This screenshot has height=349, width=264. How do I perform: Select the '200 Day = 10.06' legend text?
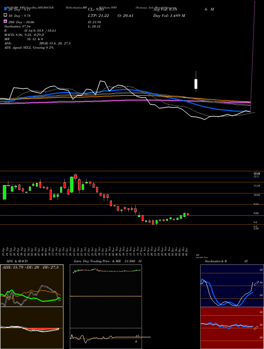pos(21,22)
